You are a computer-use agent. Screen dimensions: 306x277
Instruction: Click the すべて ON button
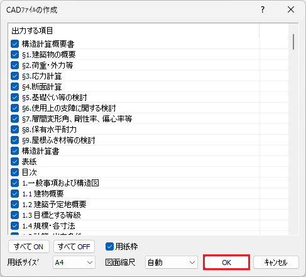pos(29,247)
